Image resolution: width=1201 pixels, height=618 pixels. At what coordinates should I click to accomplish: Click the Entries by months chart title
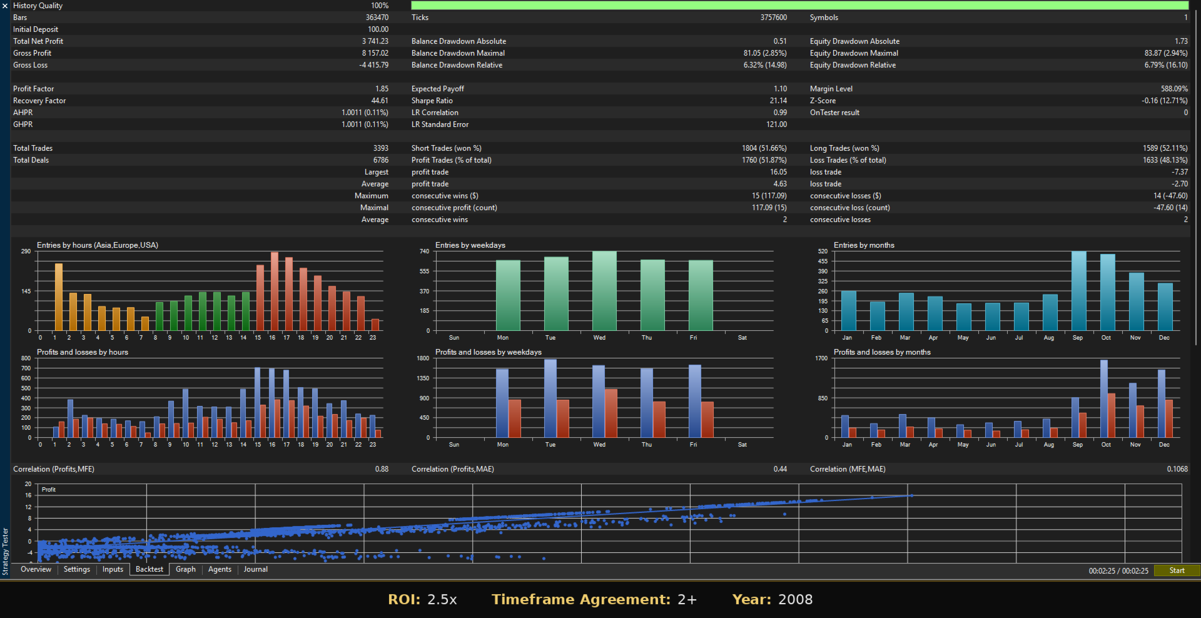(x=864, y=245)
